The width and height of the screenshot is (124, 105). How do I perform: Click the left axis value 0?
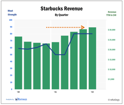12,89
